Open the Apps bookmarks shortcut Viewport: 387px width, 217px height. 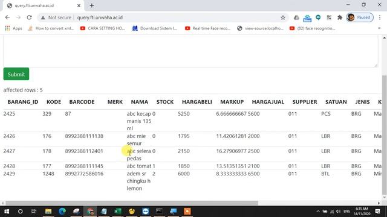tap(13, 28)
